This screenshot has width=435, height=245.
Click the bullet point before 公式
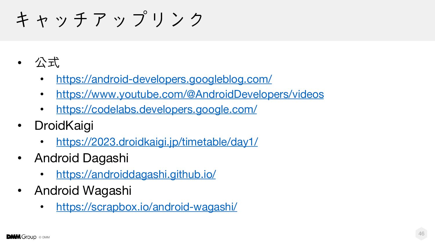(19, 62)
